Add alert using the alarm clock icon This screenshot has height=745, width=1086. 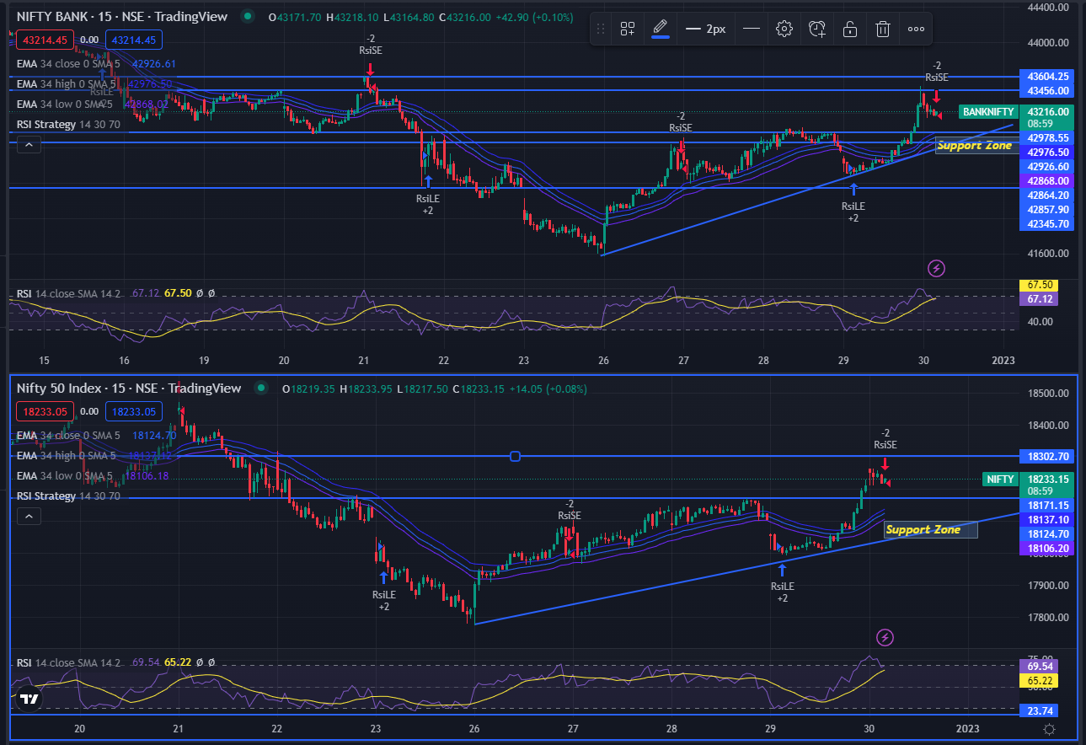[x=817, y=29]
